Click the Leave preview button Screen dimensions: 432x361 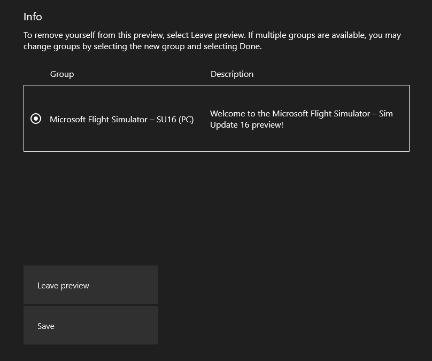coord(91,285)
